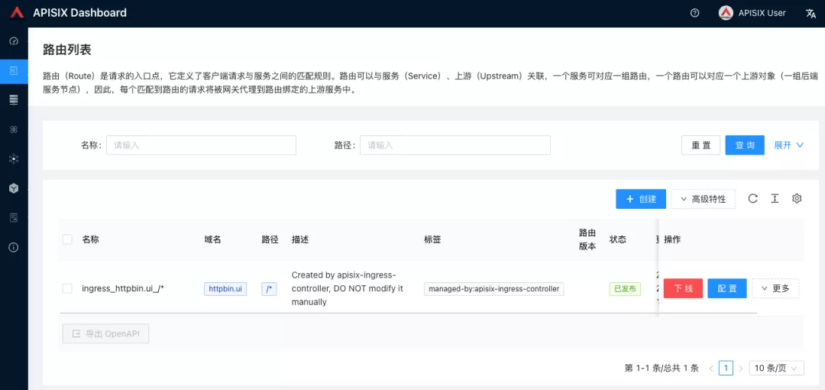Click the /* path tag
The image size is (825, 390).
tap(269, 289)
